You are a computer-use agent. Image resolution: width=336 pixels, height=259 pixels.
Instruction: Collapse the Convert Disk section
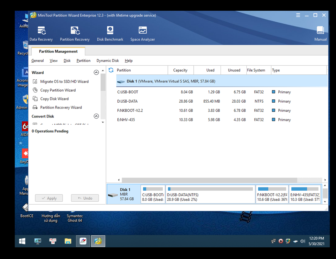[x=96, y=116]
